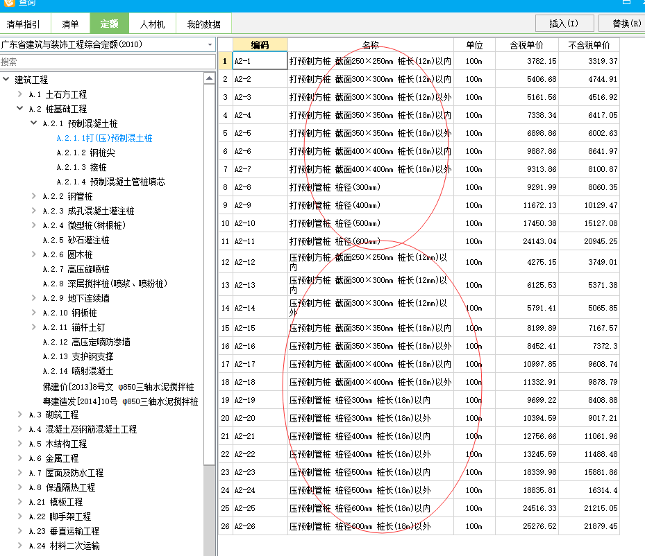This screenshot has width=645, height=556.
Task: Click 打预制管桩 桩径(400mm) name cell
Action: coord(371,205)
